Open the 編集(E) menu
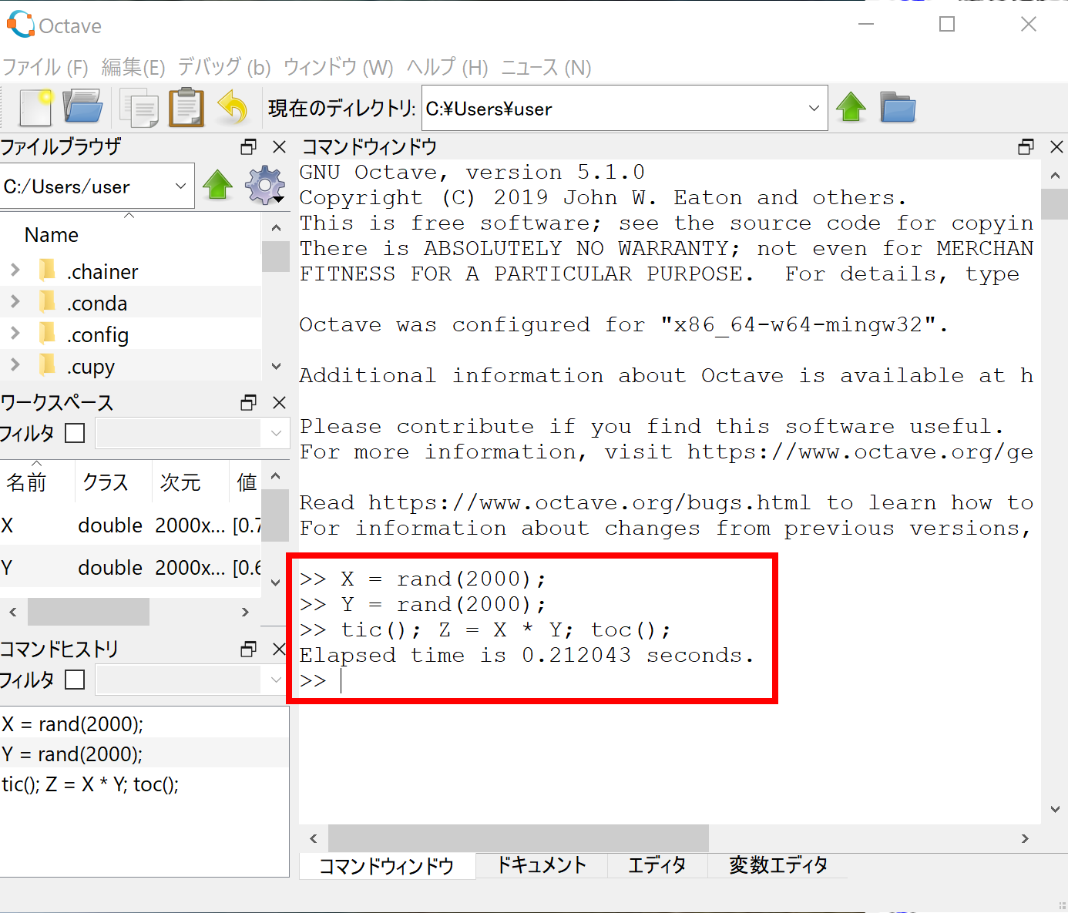Screen dimensions: 1068x913 click(x=133, y=68)
